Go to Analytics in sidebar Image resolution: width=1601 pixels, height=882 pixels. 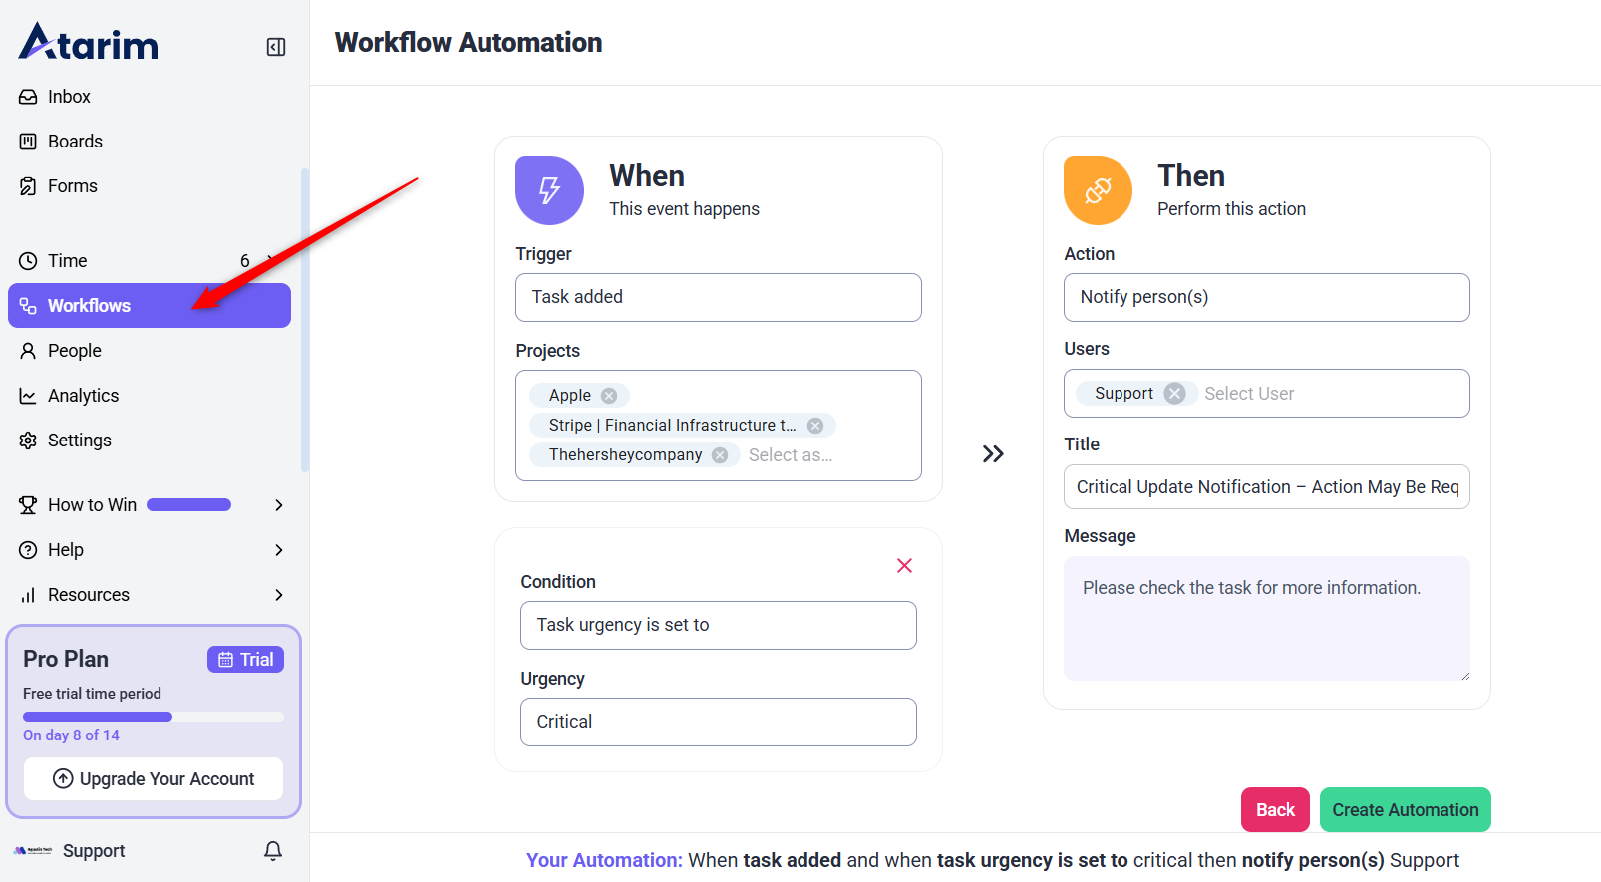pyautogui.click(x=83, y=396)
